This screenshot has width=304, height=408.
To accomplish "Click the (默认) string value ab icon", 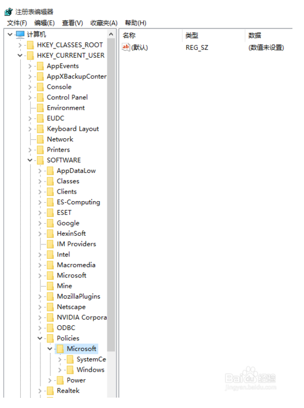I will click(126, 47).
